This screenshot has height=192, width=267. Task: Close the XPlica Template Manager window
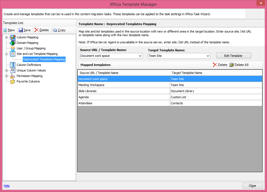(x=261, y=3)
